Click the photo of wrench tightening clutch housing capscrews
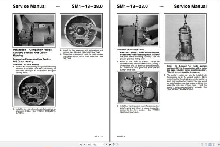220x147 pixels. [81, 31]
